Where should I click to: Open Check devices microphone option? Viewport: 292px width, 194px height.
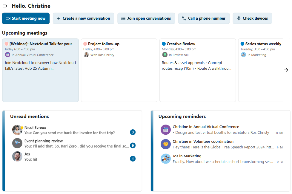point(252,18)
